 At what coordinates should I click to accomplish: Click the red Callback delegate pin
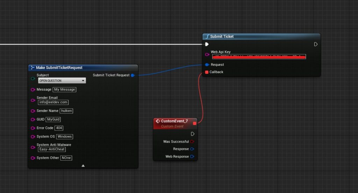coord(207,72)
